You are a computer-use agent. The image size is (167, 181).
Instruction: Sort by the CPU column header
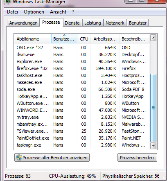[x=84, y=39]
